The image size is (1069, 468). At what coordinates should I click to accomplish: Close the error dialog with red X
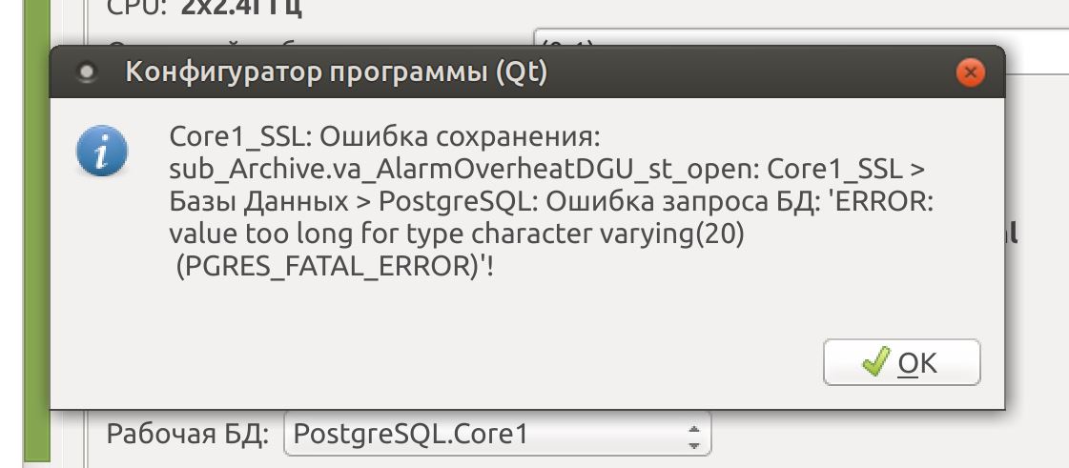coord(971,71)
